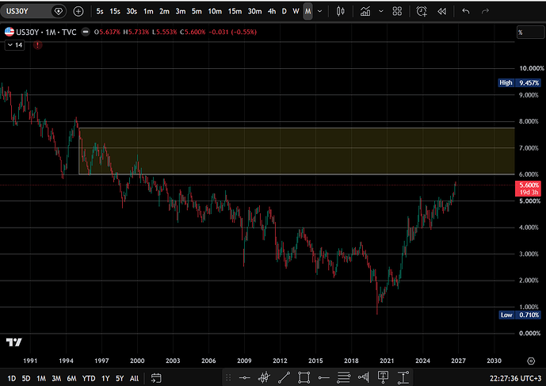
Task: Select the fixed range volume profile tool
Action: click(x=364, y=377)
